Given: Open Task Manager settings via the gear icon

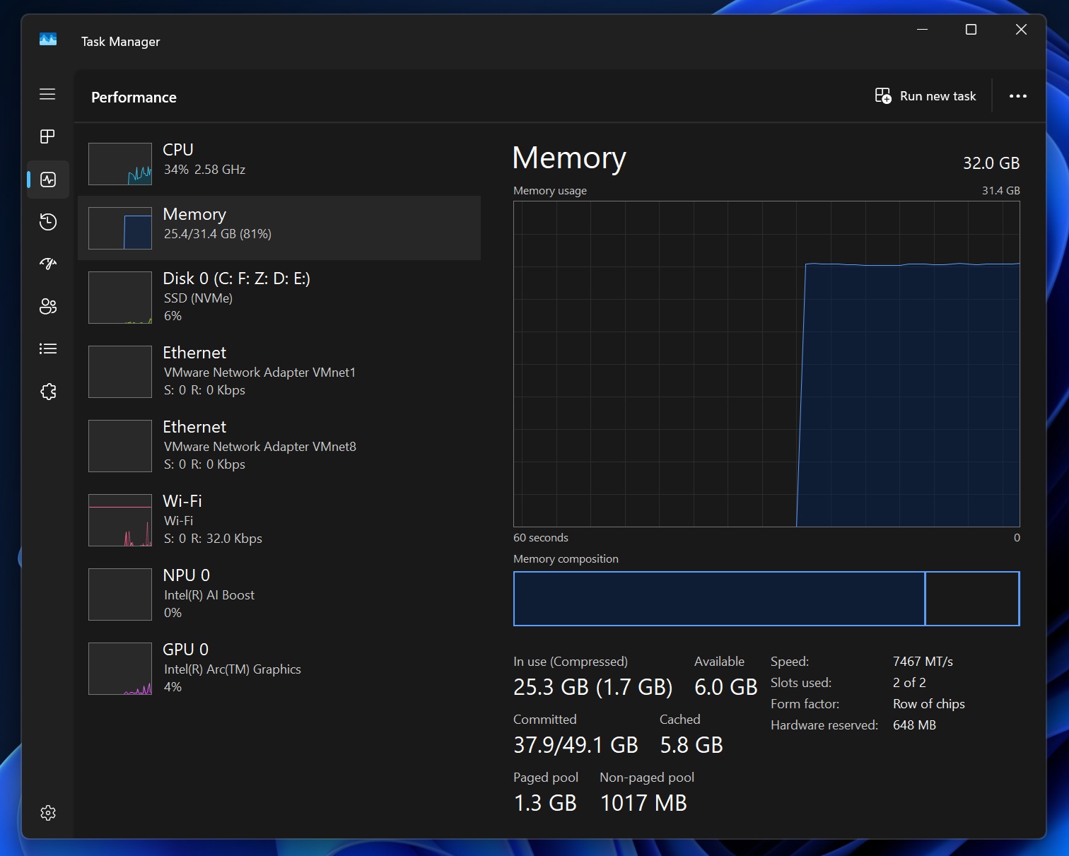Looking at the screenshot, I should coord(47,812).
